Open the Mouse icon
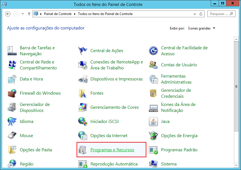The image size is (241, 170). (x=12, y=135)
